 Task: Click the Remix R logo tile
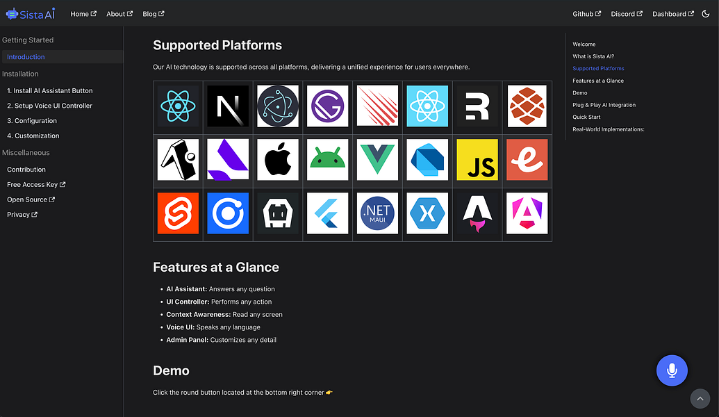point(477,106)
